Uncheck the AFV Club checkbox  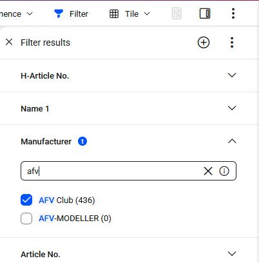[x=26, y=200]
